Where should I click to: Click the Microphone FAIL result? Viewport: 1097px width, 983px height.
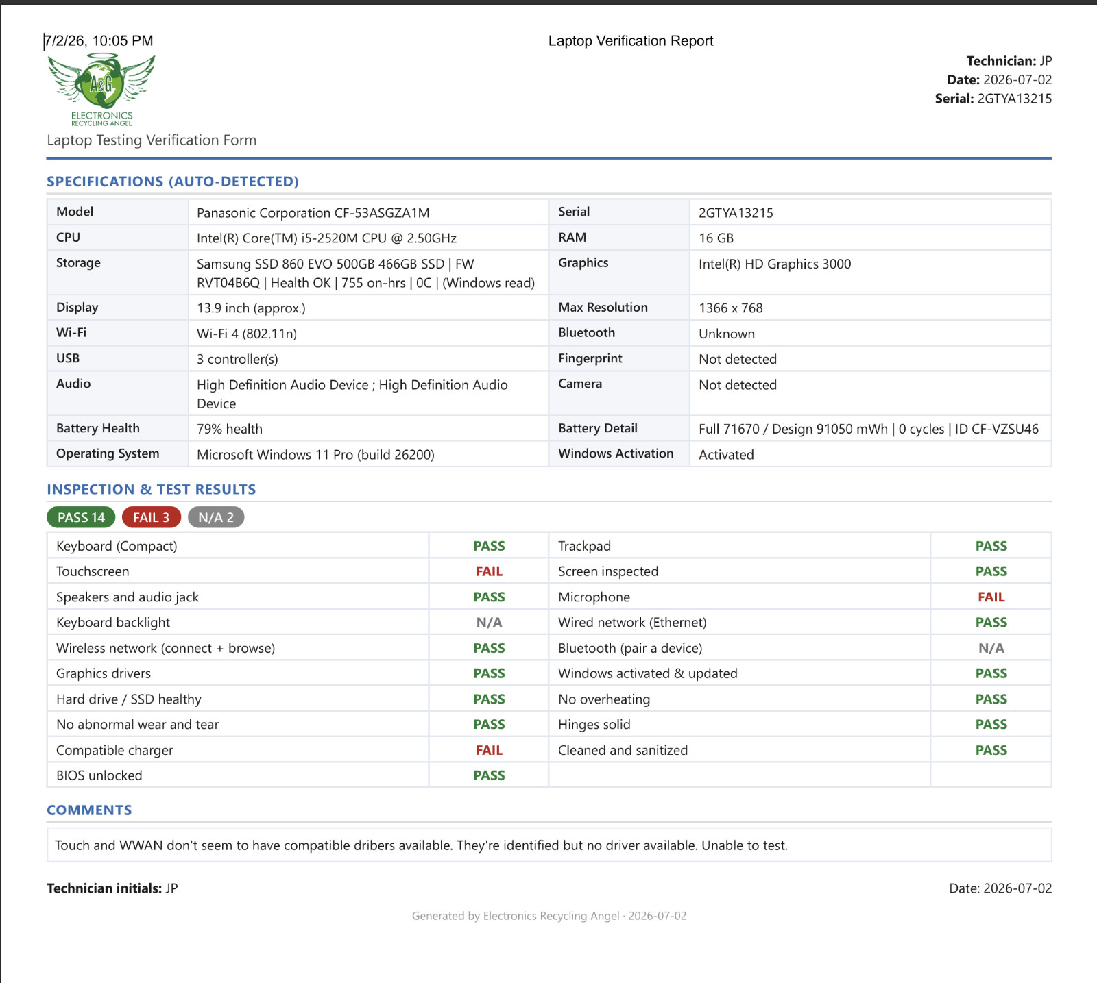click(991, 597)
